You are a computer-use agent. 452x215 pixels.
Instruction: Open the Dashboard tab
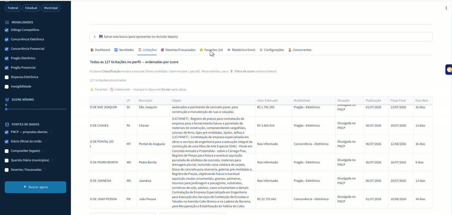click(x=100, y=50)
